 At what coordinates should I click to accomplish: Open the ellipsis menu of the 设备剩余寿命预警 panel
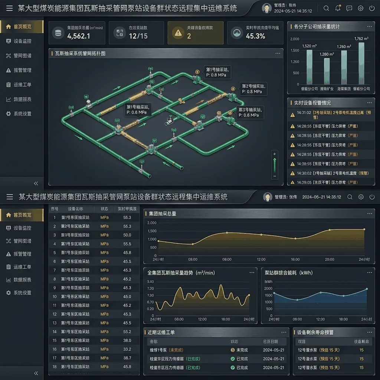(x=369, y=332)
